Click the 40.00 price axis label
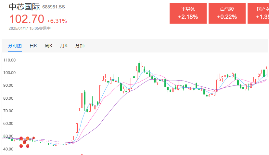The image size is (269, 155). 8,149
